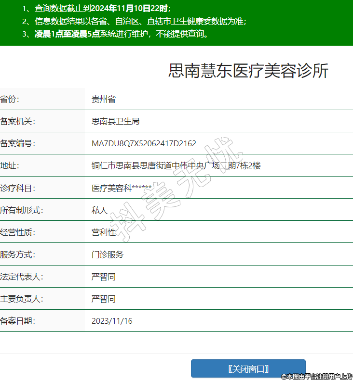Viewport: 353px width, 380px height.
Task: Click the 备案日期 row label
Action: pos(18,321)
